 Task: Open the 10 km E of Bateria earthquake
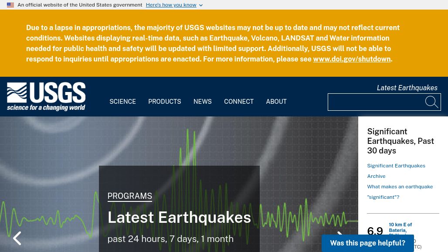coord(400,228)
